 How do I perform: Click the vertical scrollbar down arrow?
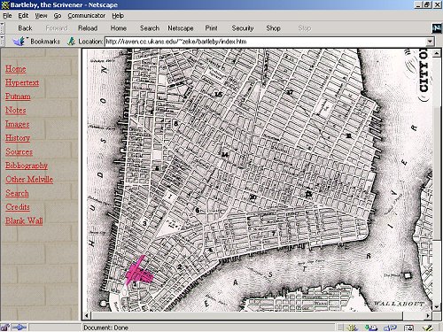(x=437, y=307)
